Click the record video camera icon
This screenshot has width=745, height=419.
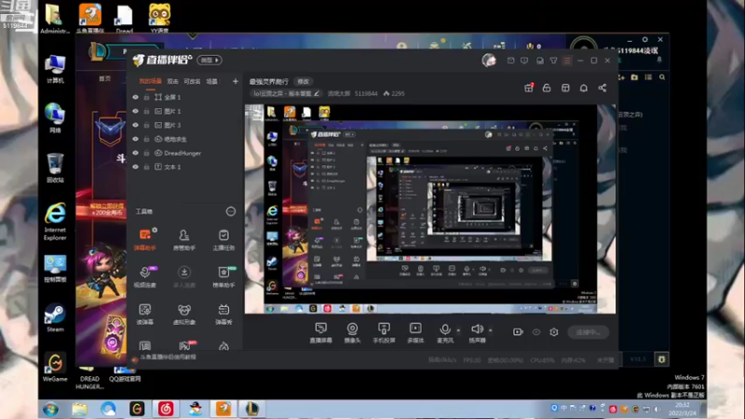518,332
